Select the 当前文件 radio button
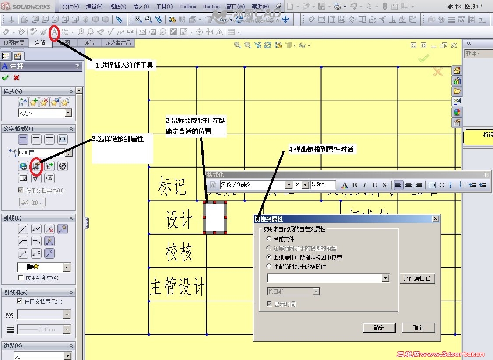 coord(268,239)
